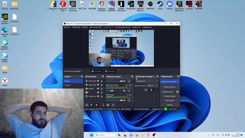The height and width of the screenshot is (138, 245).
Task: Click the Выход button
Action: [x=170, y=105]
